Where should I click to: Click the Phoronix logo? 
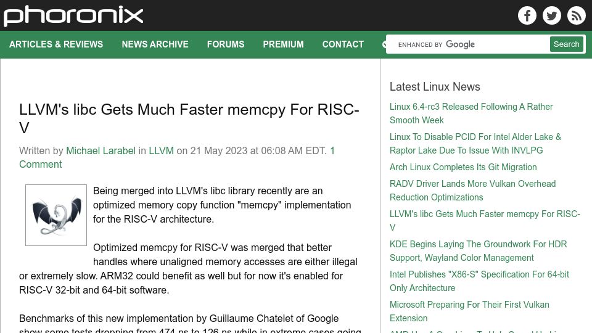pyautogui.click(x=73, y=16)
